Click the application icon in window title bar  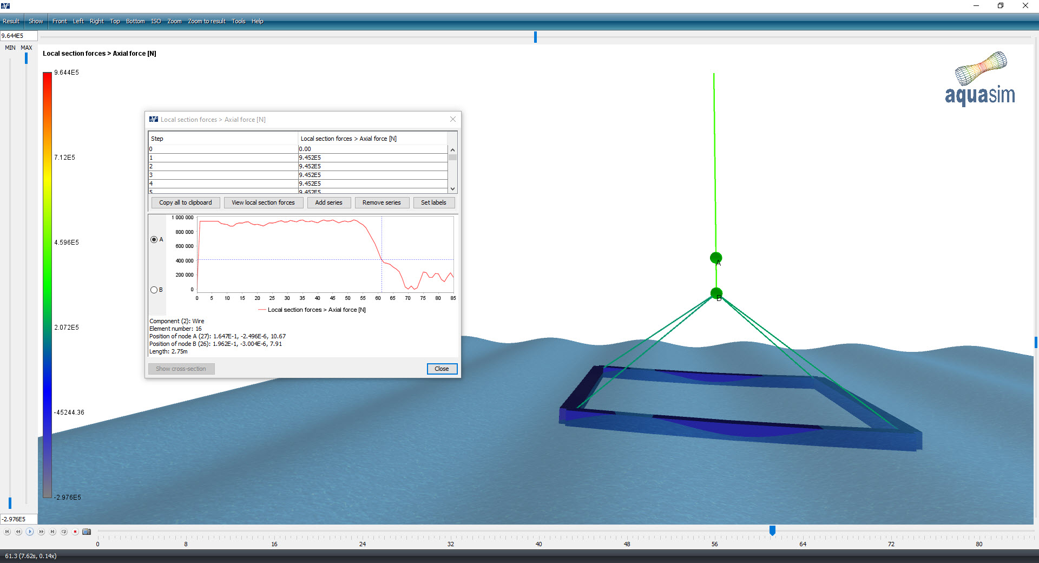click(5, 5)
